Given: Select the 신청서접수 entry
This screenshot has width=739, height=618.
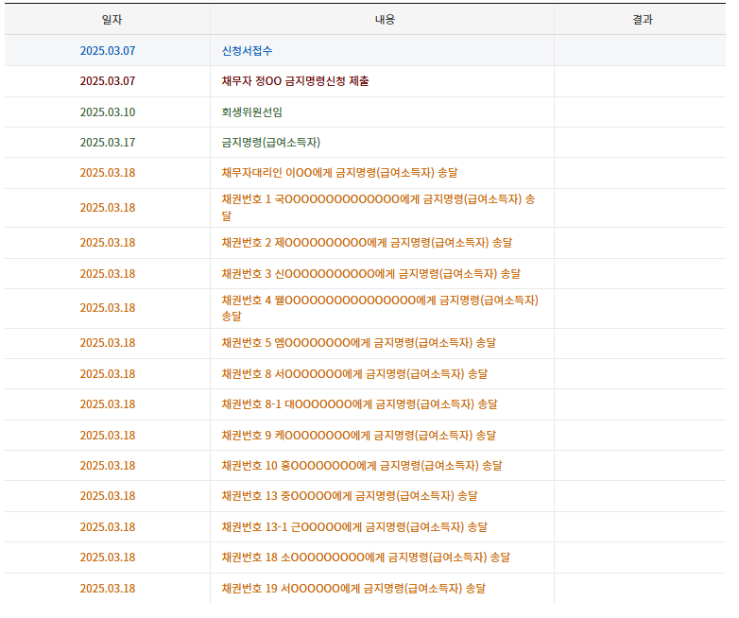Looking at the screenshot, I should pos(247,51).
